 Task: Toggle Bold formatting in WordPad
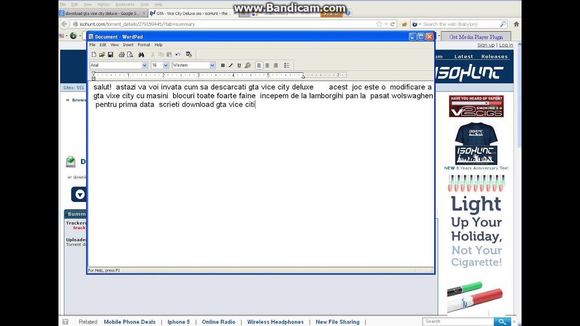(x=222, y=66)
